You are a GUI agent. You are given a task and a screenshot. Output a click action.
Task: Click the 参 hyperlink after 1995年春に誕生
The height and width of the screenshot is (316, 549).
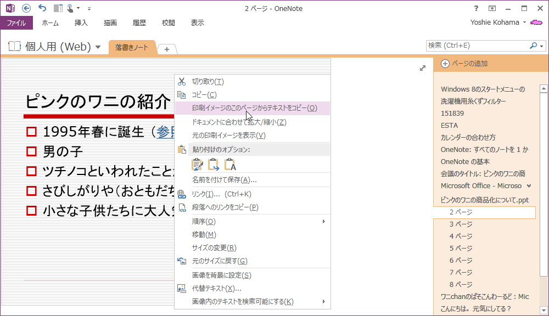pos(165,132)
